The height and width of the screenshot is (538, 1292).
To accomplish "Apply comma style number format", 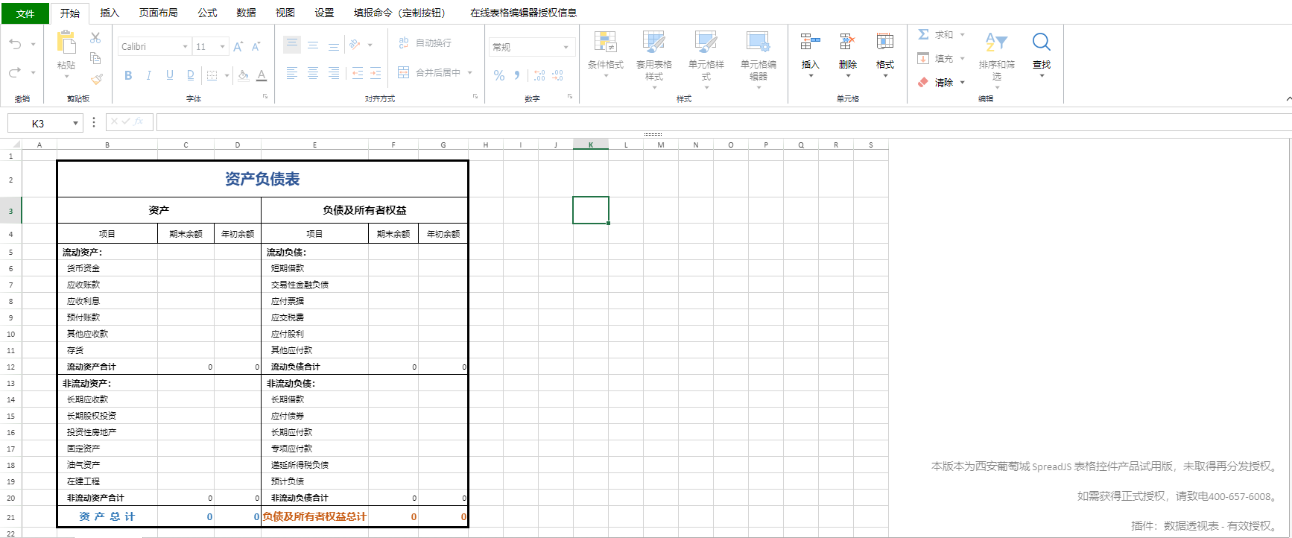I will (x=517, y=75).
